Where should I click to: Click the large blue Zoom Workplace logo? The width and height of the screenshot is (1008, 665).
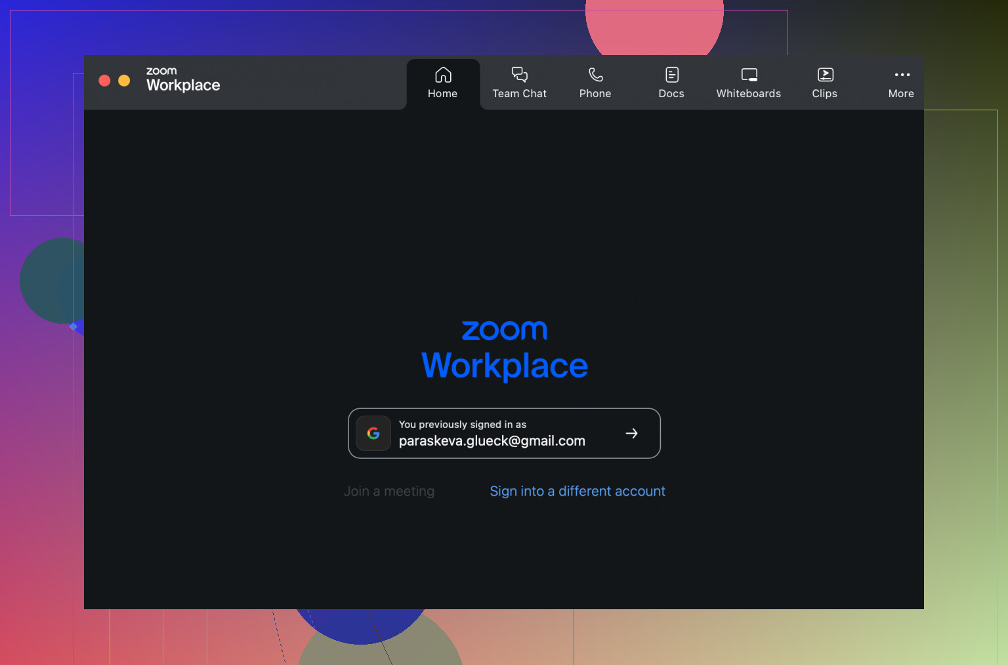point(504,349)
